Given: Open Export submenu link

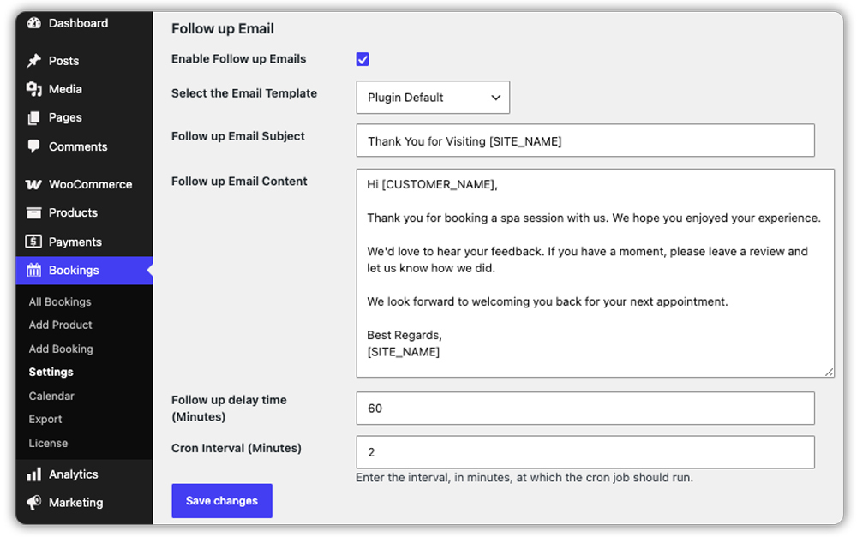Looking at the screenshot, I should 45,419.
